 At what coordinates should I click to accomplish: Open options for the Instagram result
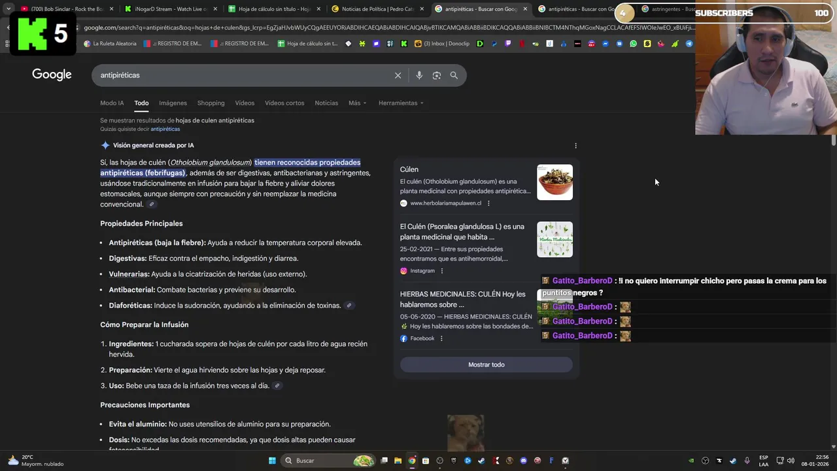click(442, 271)
